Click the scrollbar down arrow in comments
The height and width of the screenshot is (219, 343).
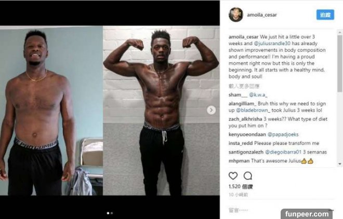pyautogui.click(x=340, y=164)
